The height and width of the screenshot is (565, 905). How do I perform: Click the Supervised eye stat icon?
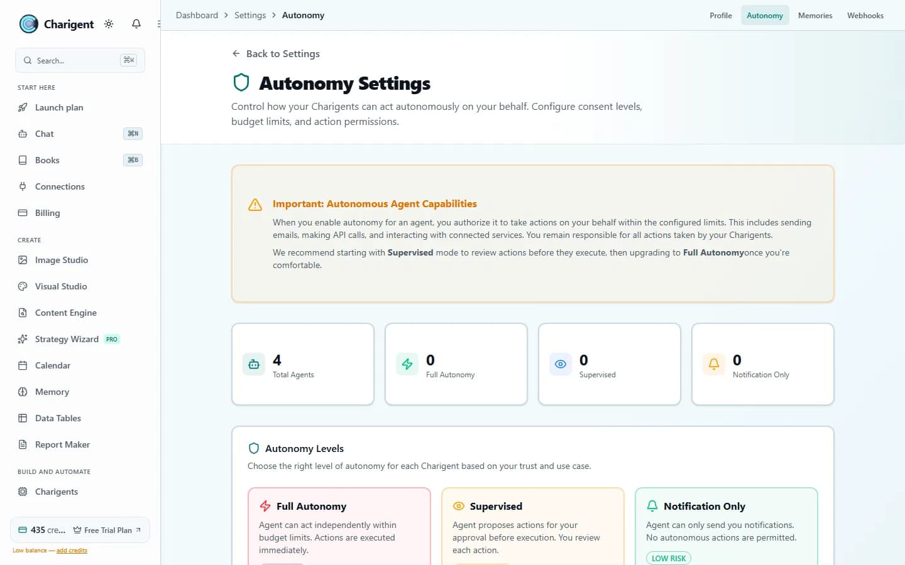coord(561,364)
